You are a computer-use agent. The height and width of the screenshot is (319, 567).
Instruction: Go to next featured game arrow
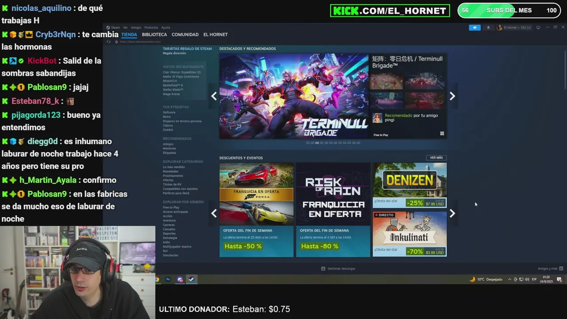pyautogui.click(x=452, y=96)
